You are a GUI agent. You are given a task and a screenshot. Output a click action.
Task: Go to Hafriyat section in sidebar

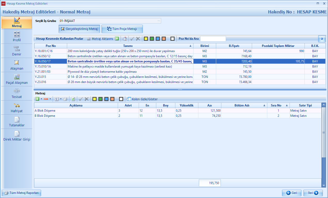17,108
